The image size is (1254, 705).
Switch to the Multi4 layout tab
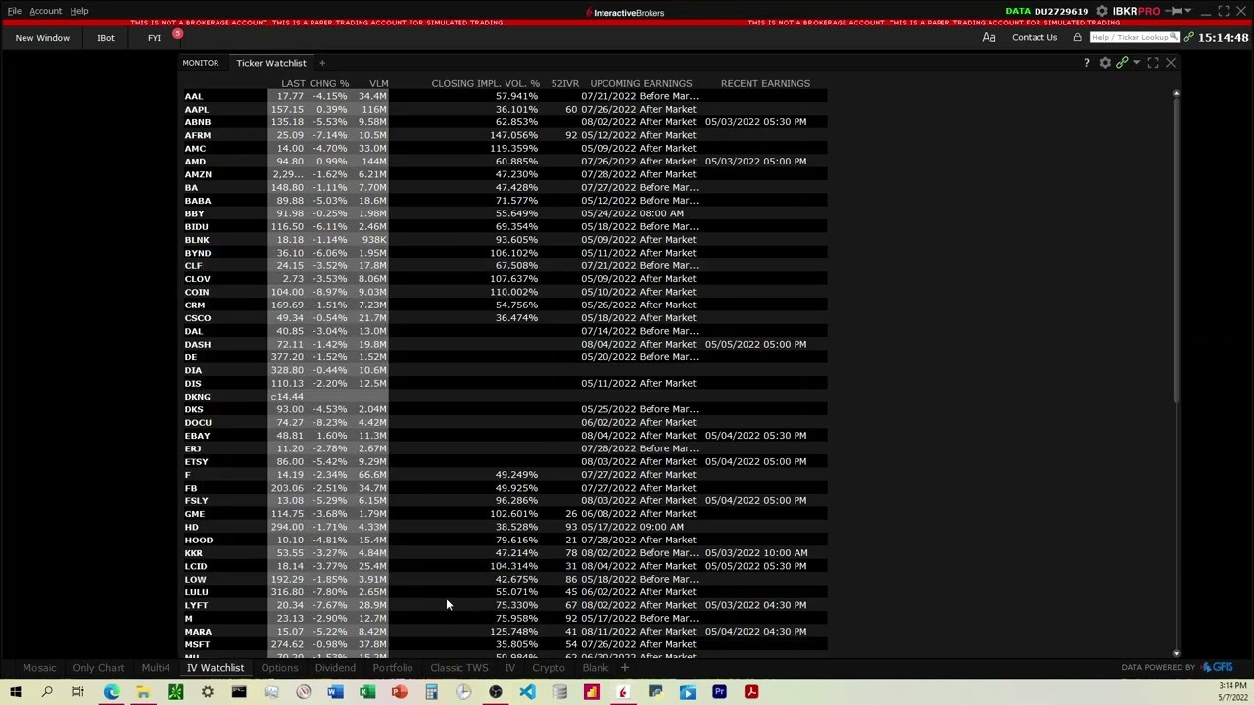[x=156, y=668]
